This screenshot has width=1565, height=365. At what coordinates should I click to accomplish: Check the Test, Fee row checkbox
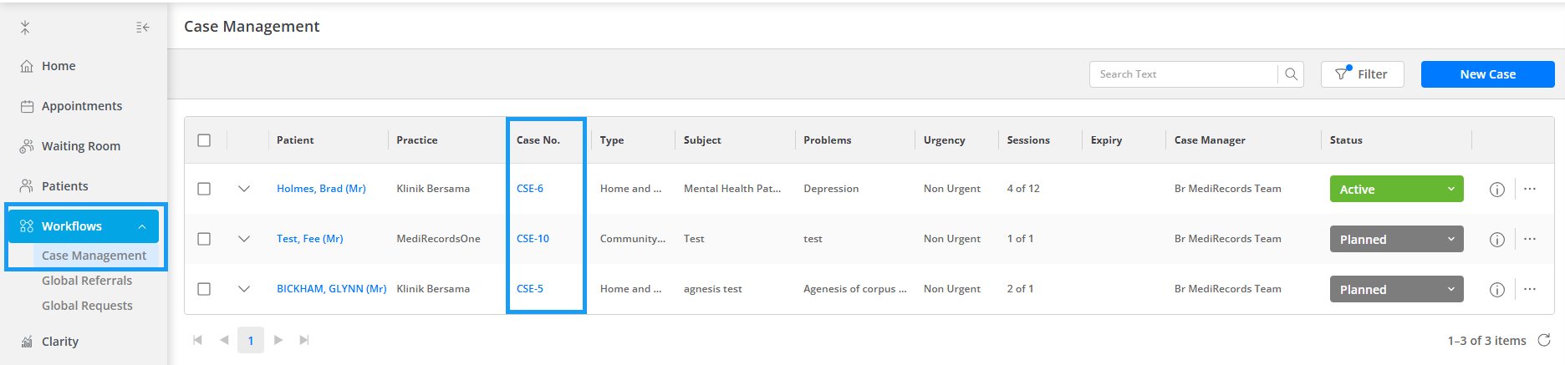204,239
